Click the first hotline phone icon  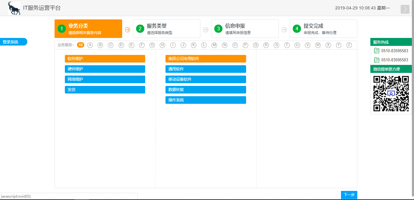coord(376,51)
